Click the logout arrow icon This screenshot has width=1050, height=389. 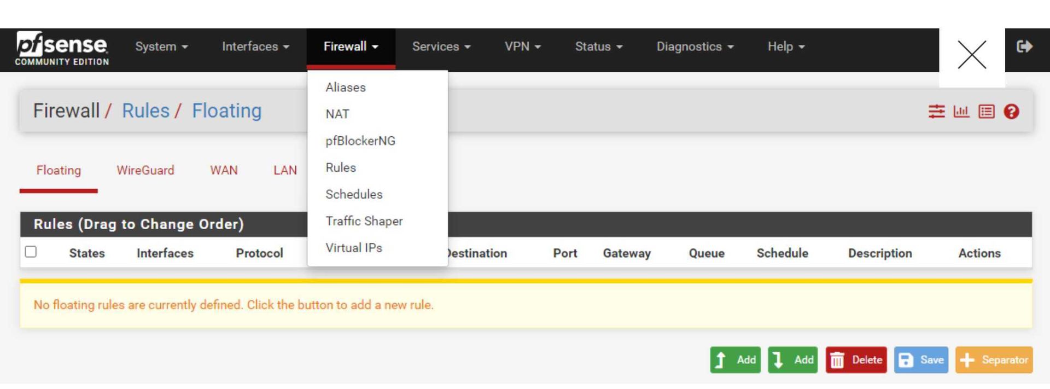pos(1024,47)
